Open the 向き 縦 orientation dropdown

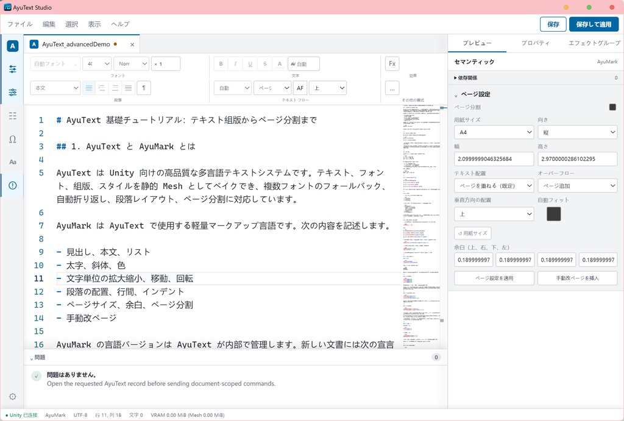tap(578, 132)
